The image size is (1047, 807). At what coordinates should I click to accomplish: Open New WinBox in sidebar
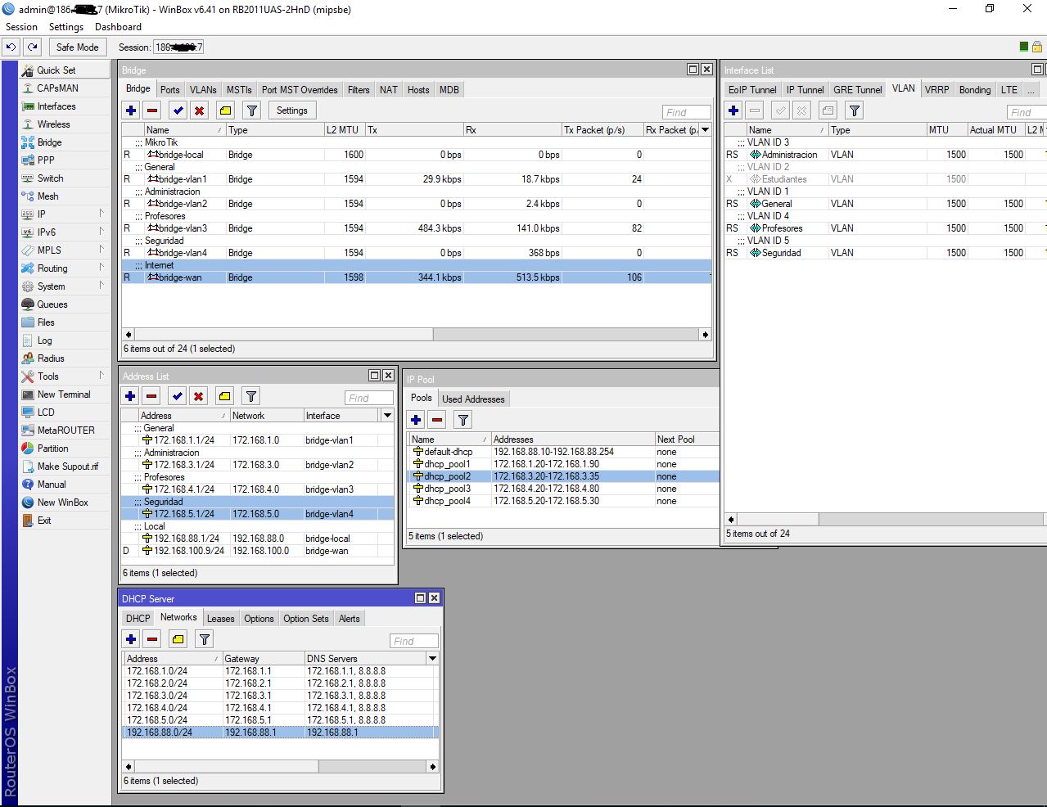[x=65, y=503]
